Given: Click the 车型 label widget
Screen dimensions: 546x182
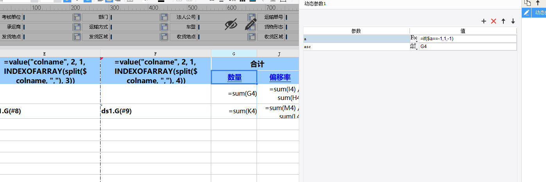Looking at the screenshot, I should 184,27.
